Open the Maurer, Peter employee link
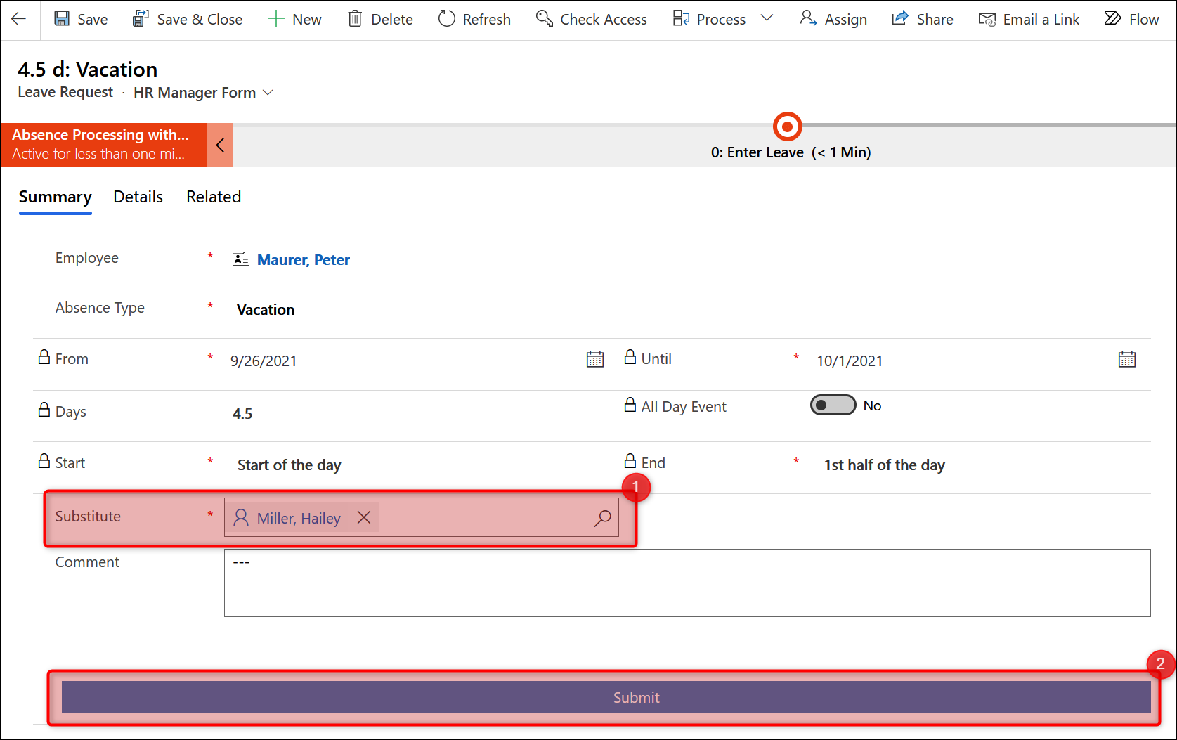The image size is (1177, 740). [x=303, y=260]
